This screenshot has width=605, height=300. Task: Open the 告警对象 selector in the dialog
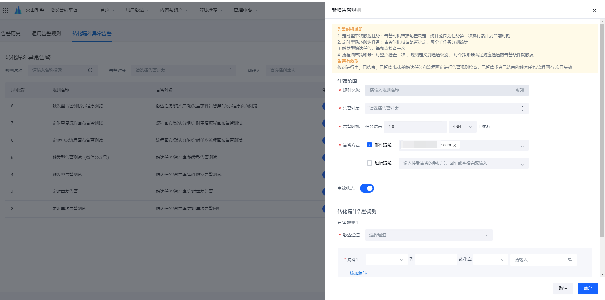(447, 109)
